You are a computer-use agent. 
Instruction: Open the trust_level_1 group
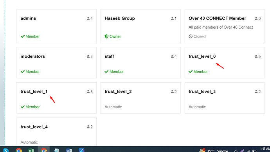click(x=56, y=98)
